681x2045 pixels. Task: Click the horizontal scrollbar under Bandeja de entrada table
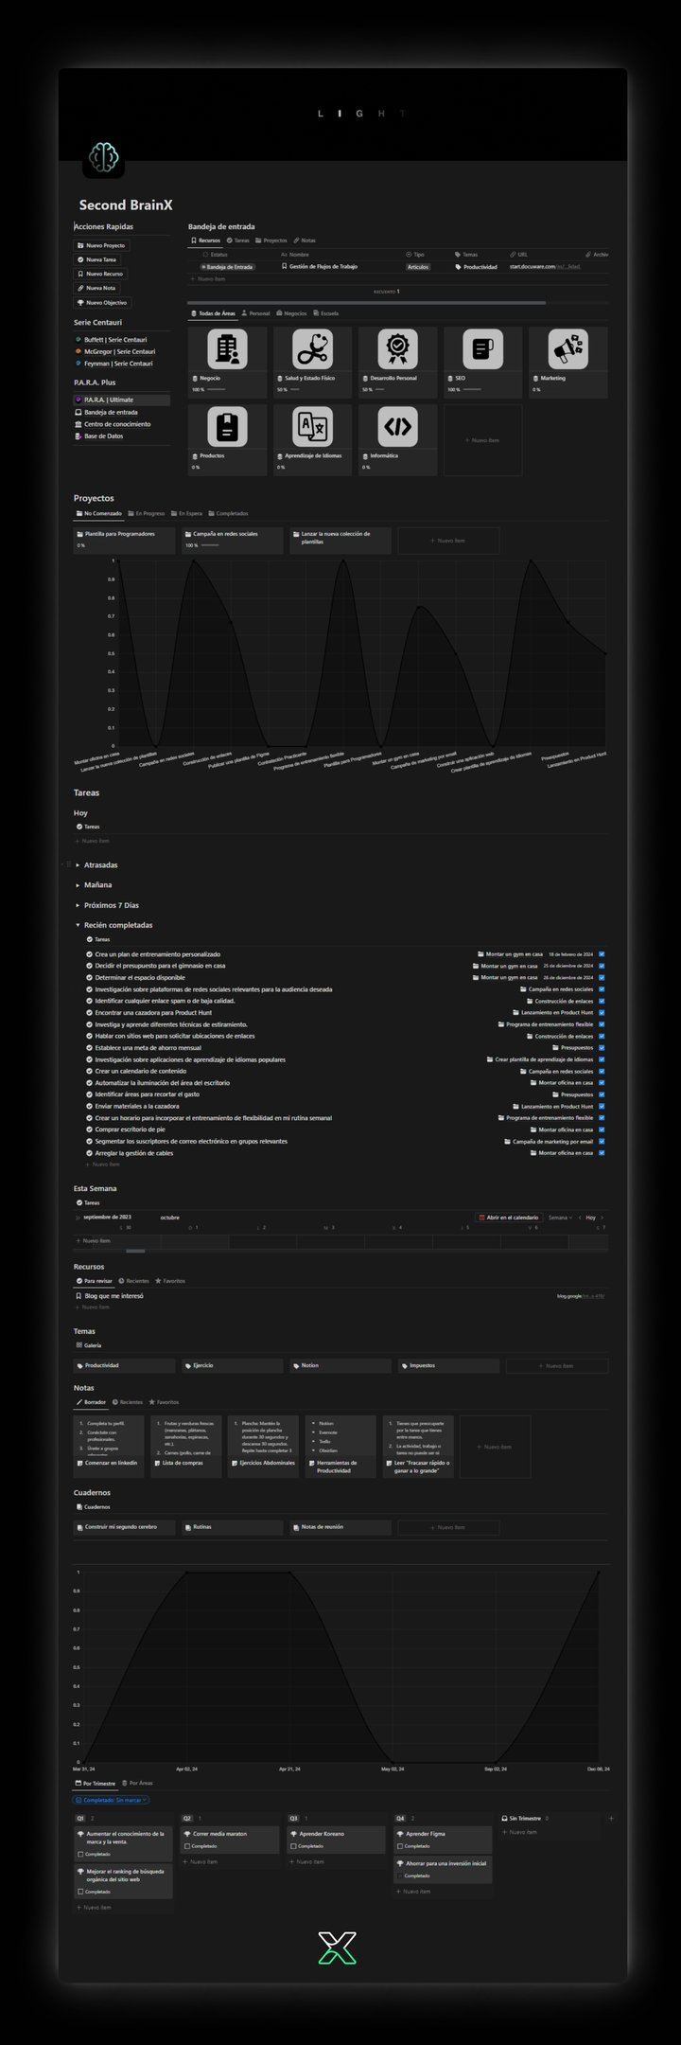[367, 303]
